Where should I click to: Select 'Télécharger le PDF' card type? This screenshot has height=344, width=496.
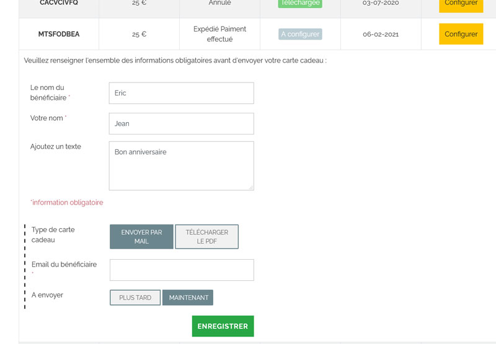pos(206,237)
